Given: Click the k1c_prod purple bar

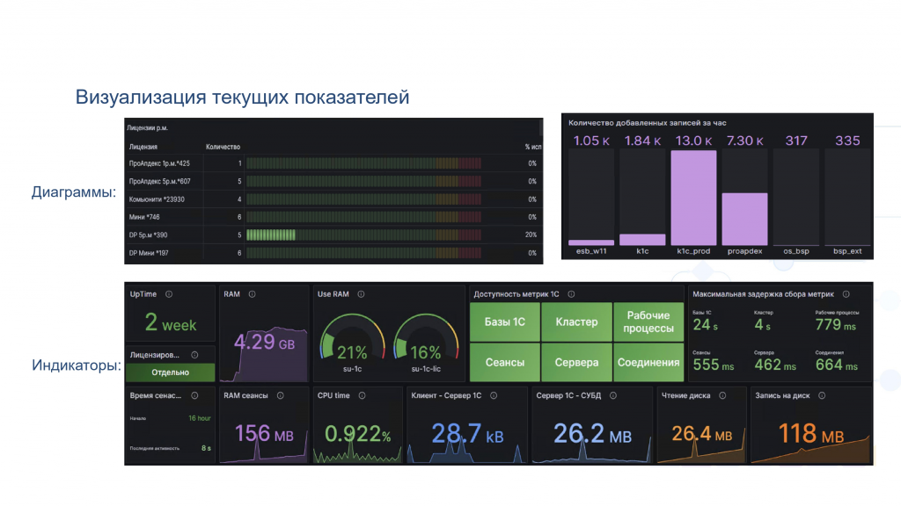Looking at the screenshot, I should click(693, 198).
